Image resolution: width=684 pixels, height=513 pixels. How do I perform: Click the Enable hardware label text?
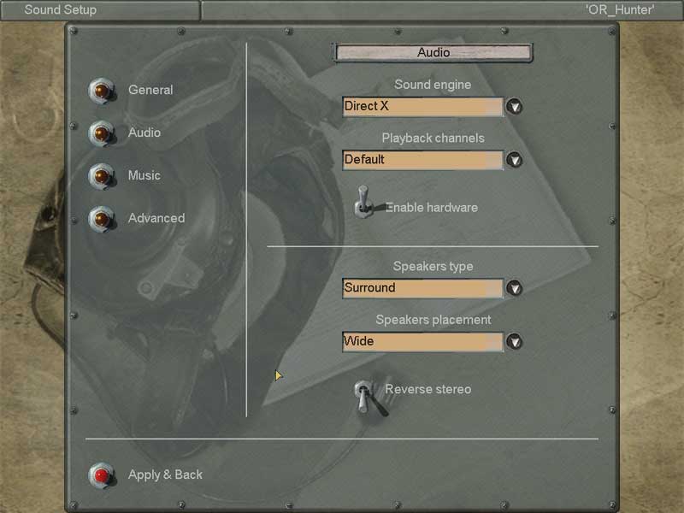click(x=432, y=208)
